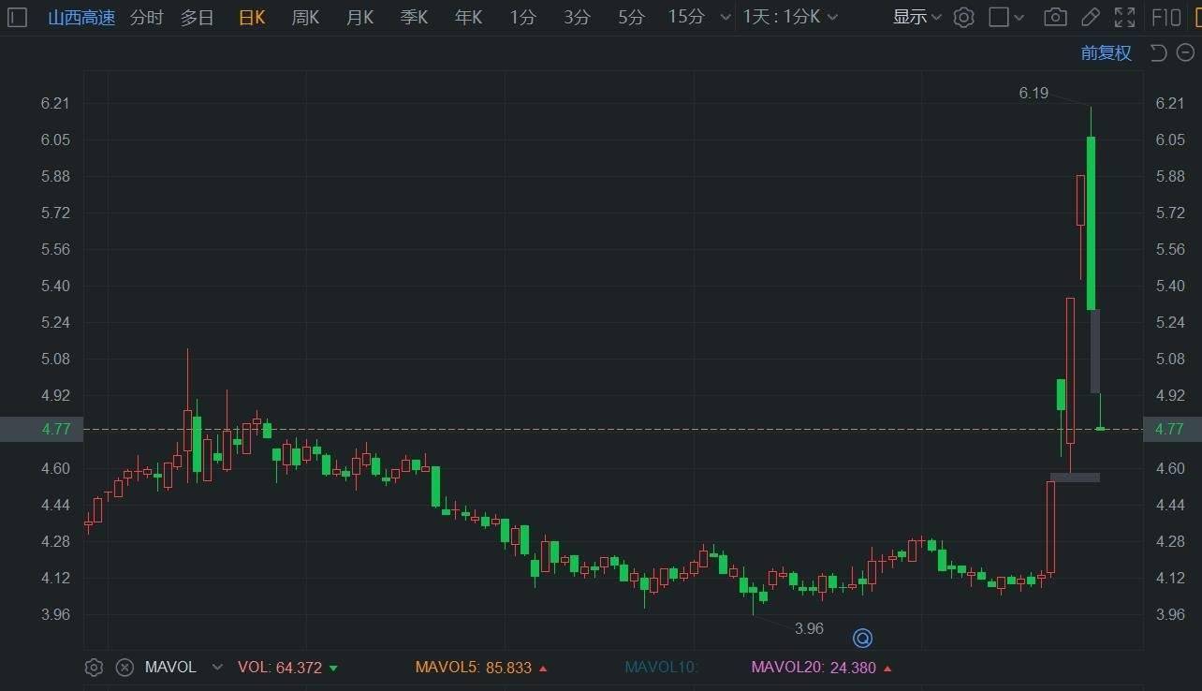
Task: Switch to 多日 multi-day view
Action: (x=198, y=17)
